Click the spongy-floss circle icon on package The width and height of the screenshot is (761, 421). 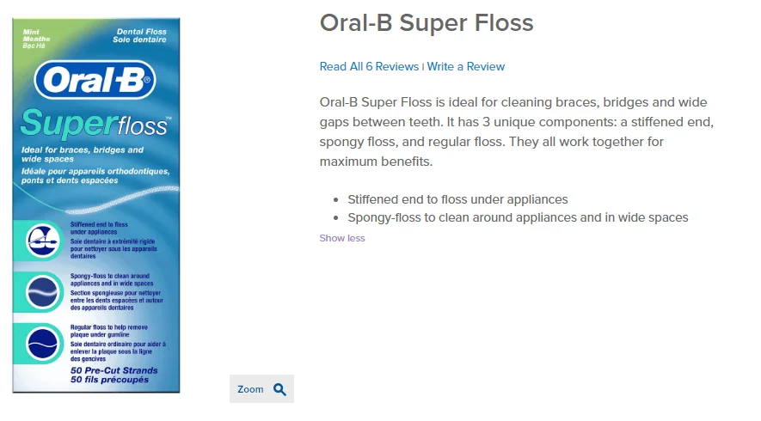tap(42, 291)
